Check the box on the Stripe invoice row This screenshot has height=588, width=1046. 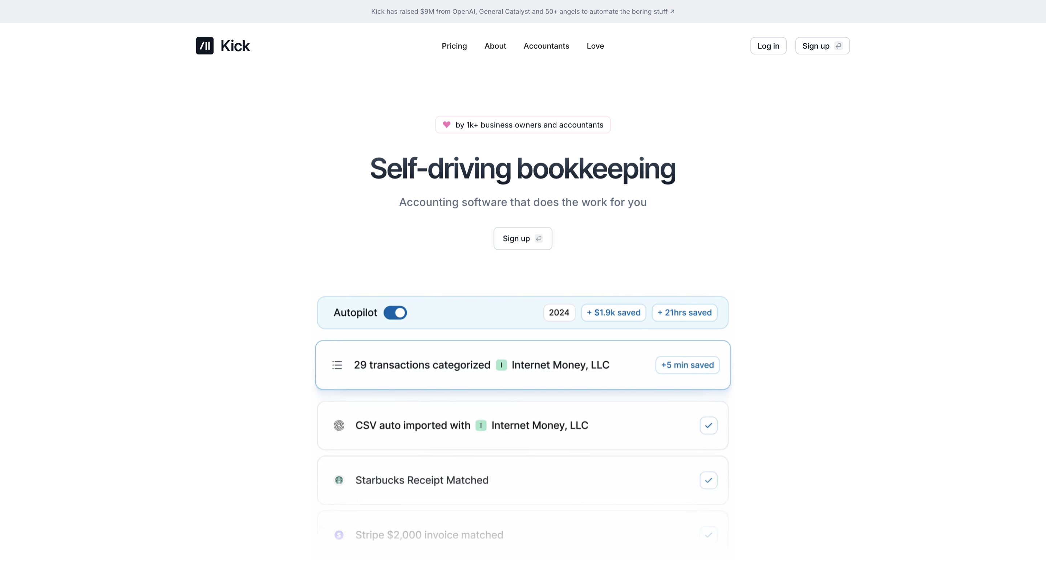pyautogui.click(x=708, y=535)
